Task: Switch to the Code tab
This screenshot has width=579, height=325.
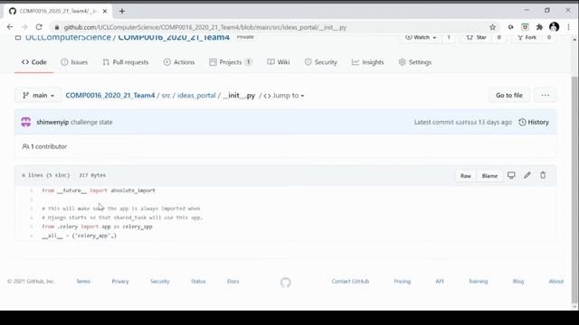Action: tap(34, 62)
